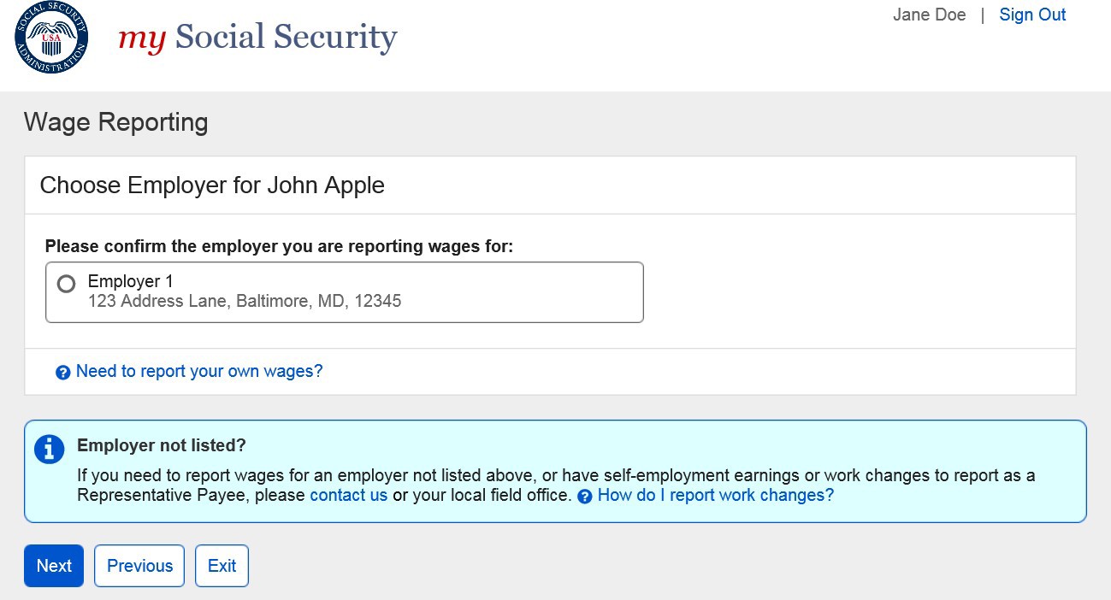Click the "Employer 1" option label
1111x600 pixels.
pyautogui.click(x=130, y=281)
